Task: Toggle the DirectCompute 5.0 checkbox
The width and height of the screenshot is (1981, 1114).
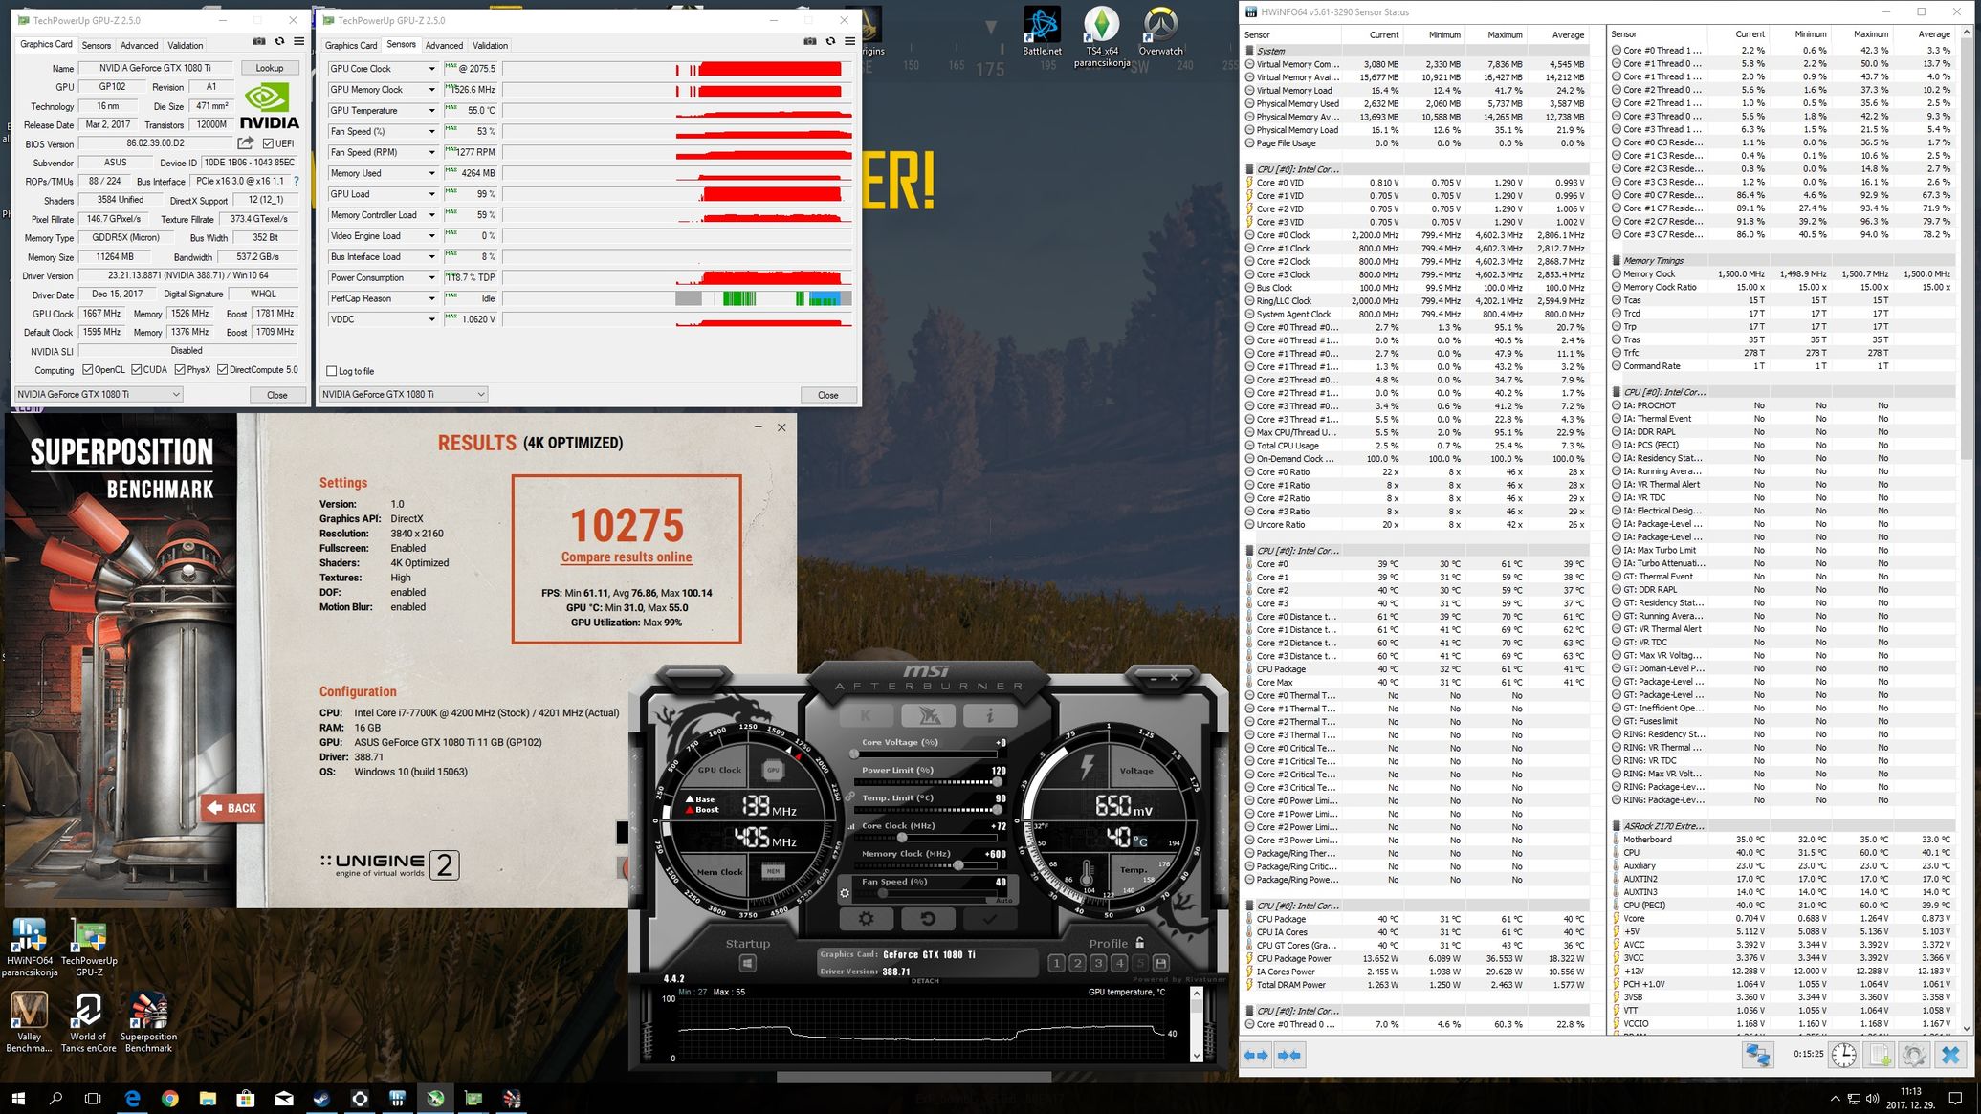Action: [x=223, y=370]
